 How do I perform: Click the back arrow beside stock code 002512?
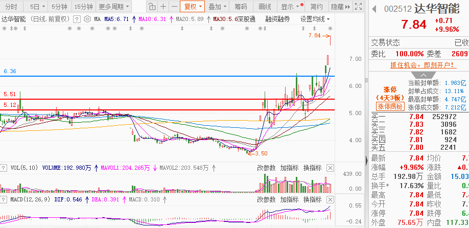374,9
